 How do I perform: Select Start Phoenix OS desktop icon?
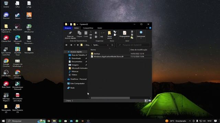[18, 109]
